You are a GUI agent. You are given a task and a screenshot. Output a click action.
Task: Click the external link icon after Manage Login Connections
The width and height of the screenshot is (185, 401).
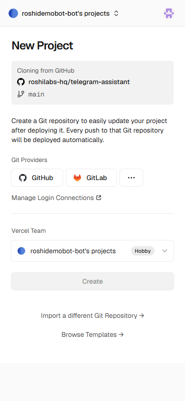[99, 198]
